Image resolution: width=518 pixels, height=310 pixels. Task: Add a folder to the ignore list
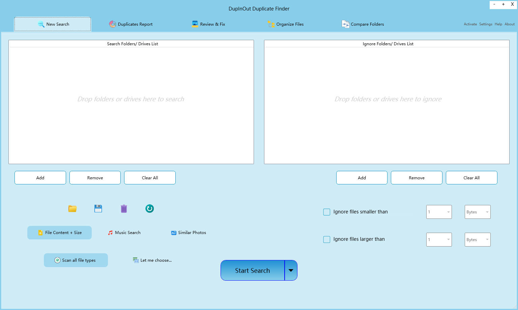(x=362, y=178)
